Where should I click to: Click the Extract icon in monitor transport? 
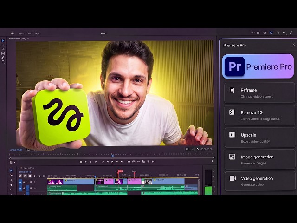(x=134, y=162)
